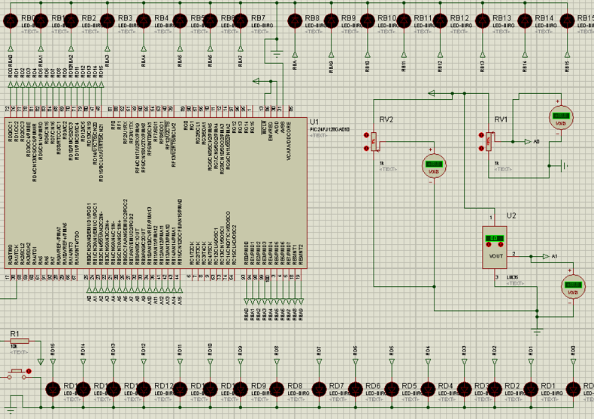Viewport: 594px width, 419px height.
Task: Select the RD9 LED in bottom row
Action: 241,388
